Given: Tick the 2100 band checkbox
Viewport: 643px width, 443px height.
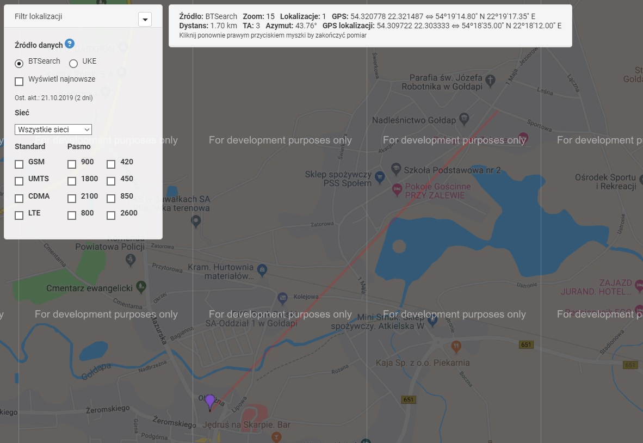Looking at the screenshot, I should pyautogui.click(x=72, y=199).
